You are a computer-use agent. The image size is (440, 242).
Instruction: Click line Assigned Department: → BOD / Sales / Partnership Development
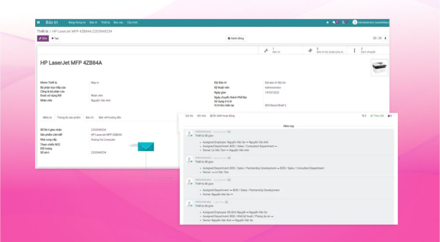(241, 190)
